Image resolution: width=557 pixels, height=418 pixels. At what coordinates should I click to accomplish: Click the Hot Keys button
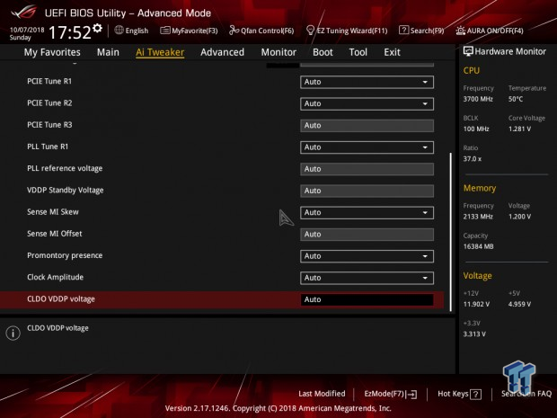tap(460, 394)
